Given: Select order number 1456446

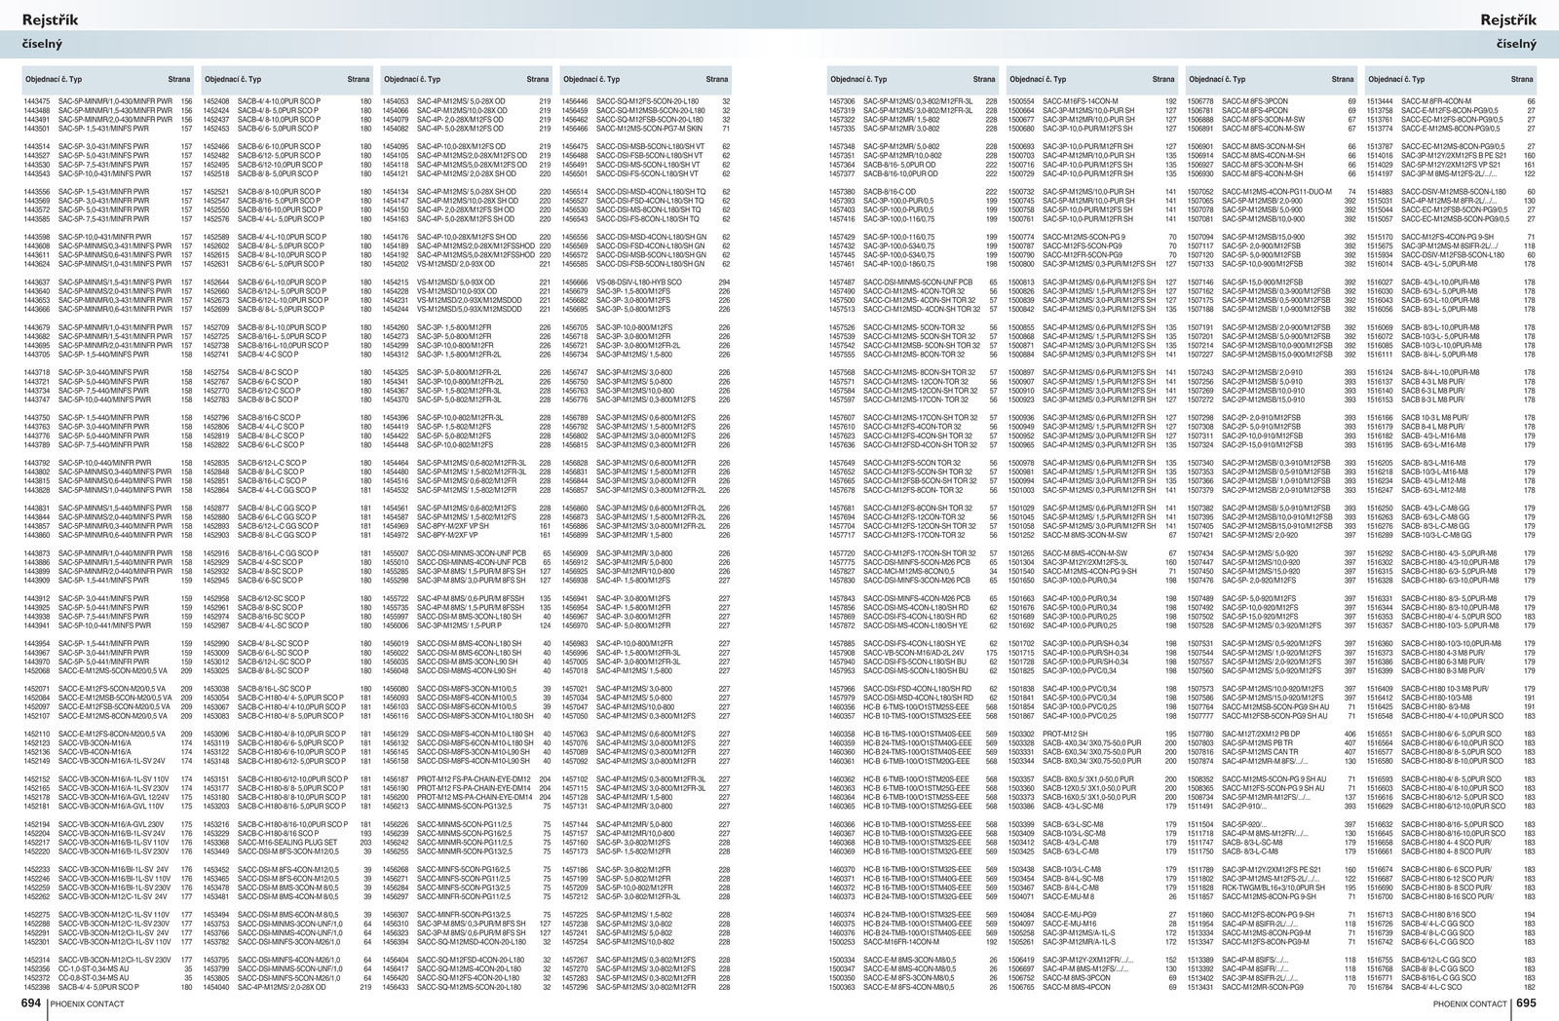Looking at the screenshot, I should tap(575, 101).
